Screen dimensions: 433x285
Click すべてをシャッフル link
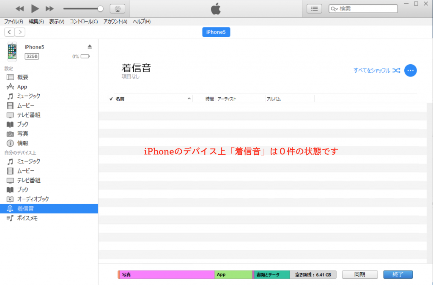click(377, 71)
